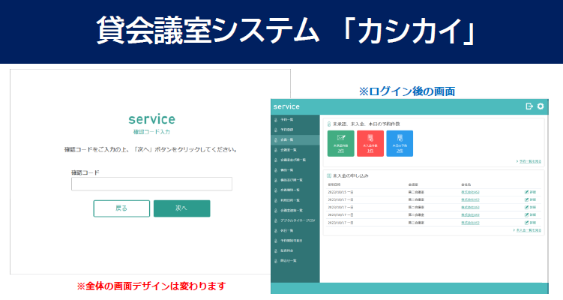The width and height of the screenshot is (563, 300).
Task: Click 予約一覧を見る link in the counts panel
Action: 529,161
